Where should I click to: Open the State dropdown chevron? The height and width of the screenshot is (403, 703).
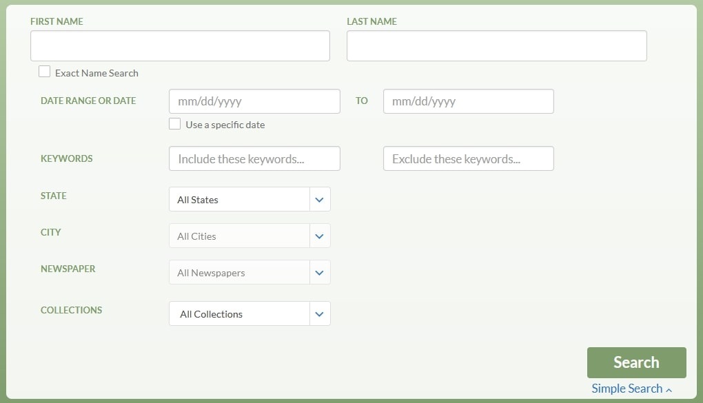319,200
